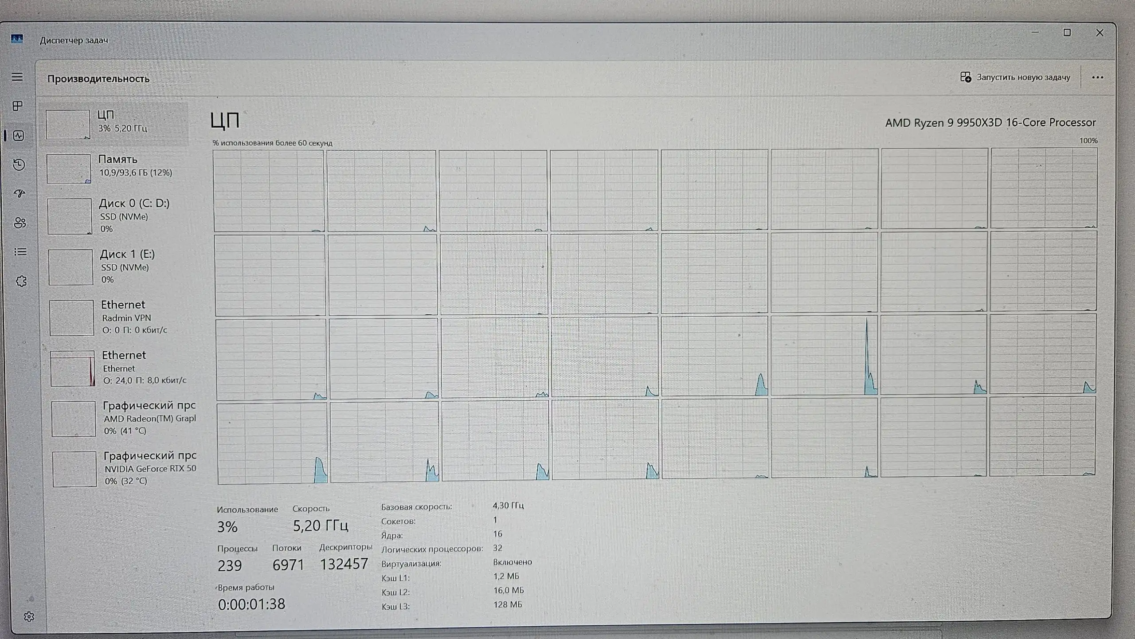
Task: Click the Task Manager app icon in title bar
Action: click(x=17, y=39)
